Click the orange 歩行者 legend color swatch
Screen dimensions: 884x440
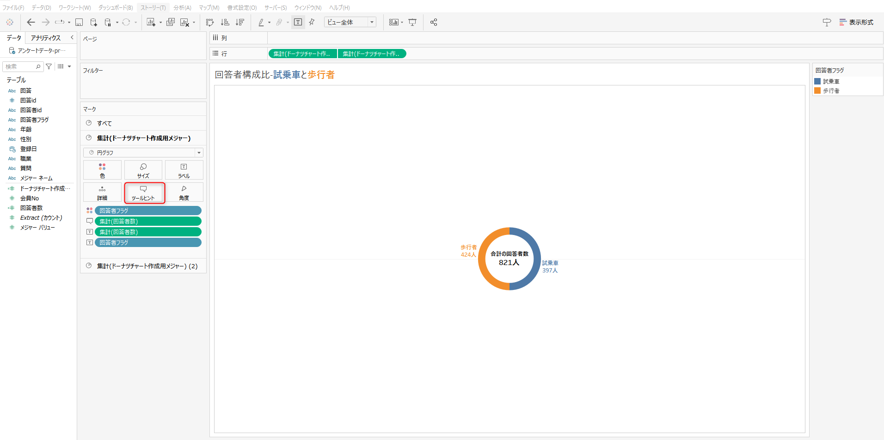817,90
